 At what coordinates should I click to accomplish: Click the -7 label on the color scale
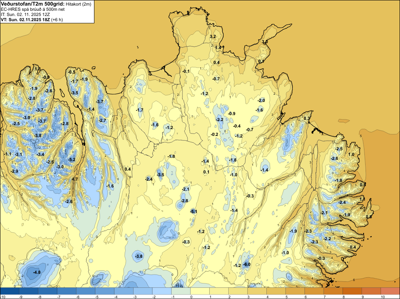[58, 297]
